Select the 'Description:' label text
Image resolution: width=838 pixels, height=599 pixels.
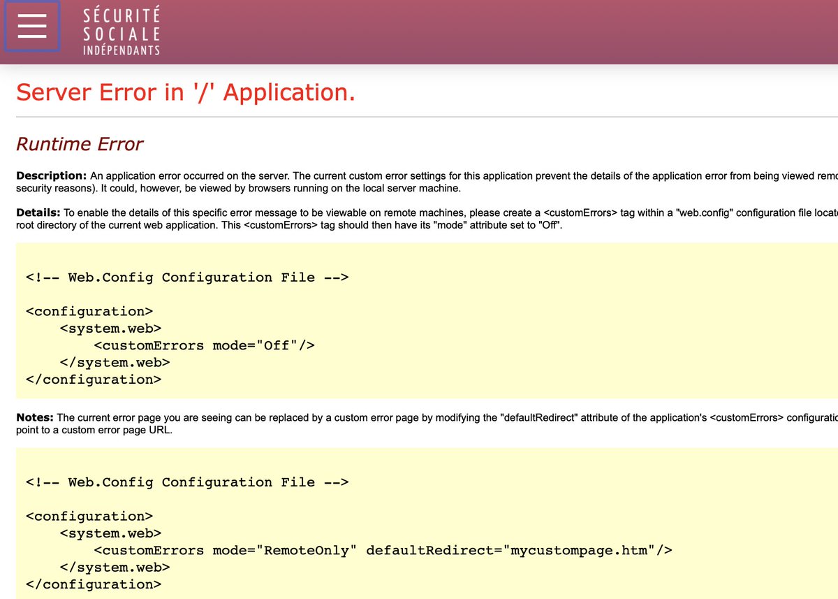(52, 175)
